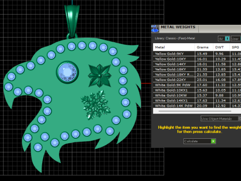The image size is (241, 181).
Task: Click the 9.88 DWT value
Action: tap(219, 95)
